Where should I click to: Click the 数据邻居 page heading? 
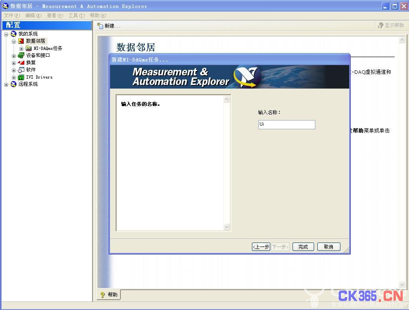coord(136,47)
